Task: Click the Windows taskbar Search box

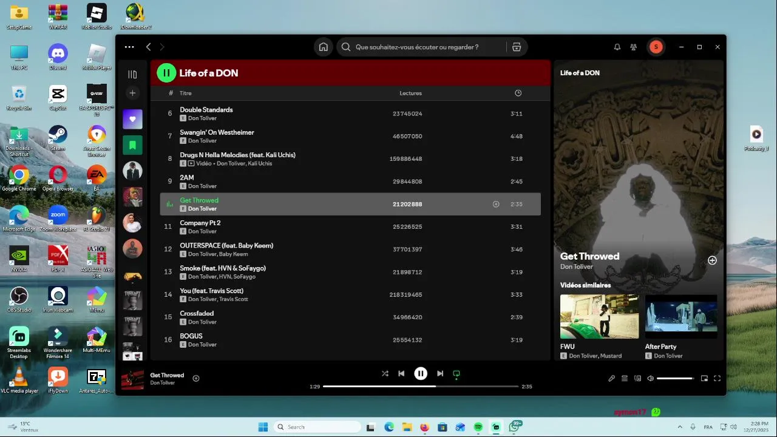Action: click(x=317, y=427)
